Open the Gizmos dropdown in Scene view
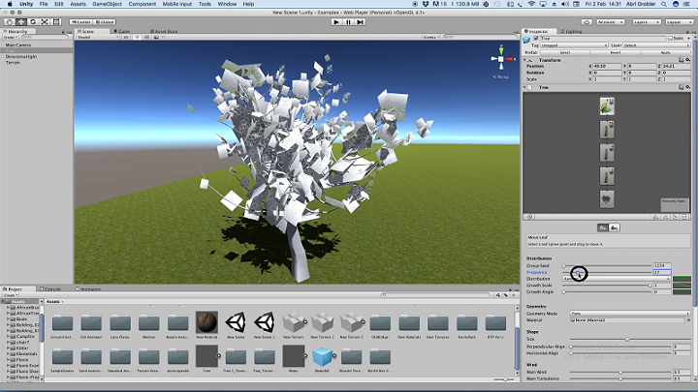The height and width of the screenshot is (392, 698). click(430, 38)
